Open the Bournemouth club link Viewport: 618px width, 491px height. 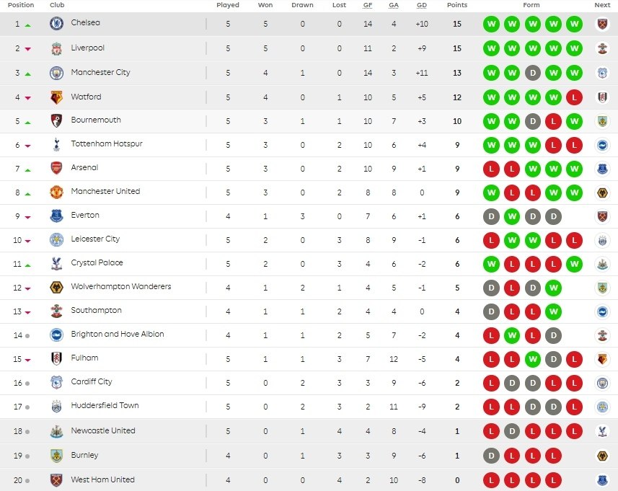[96, 120]
